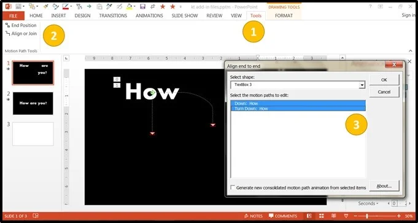Switch to Reading view in the status bar
Image resolution: width=418 pixels, height=223 pixels.
[333, 216]
